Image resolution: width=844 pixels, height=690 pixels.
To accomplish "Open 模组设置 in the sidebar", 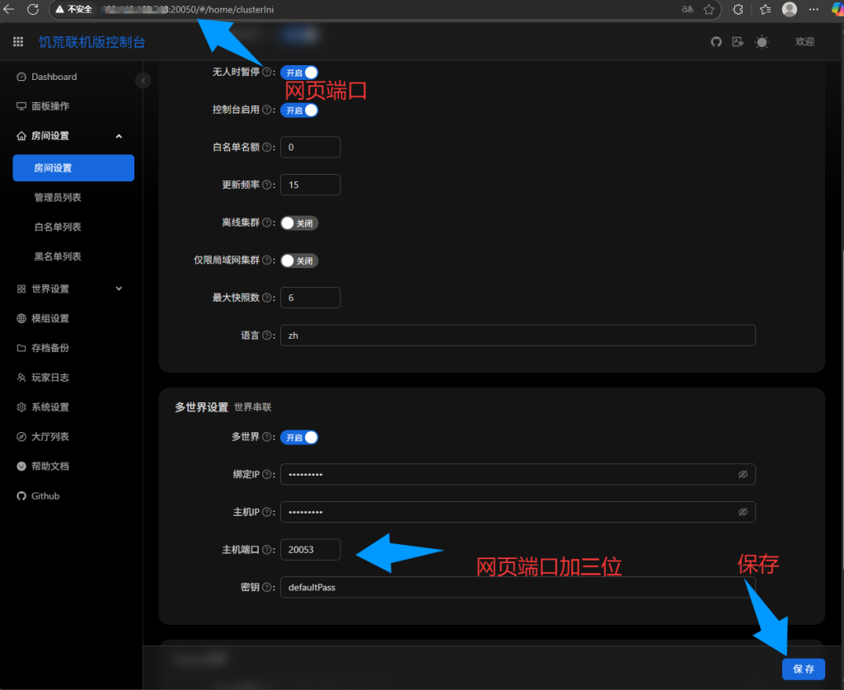I will coord(50,318).
